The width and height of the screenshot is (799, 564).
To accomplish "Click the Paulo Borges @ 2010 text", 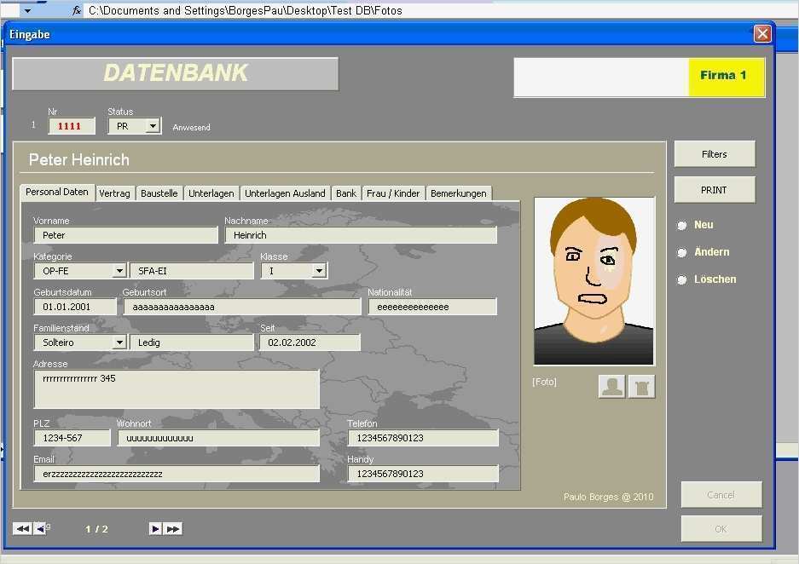I will (x=609, y=497).
